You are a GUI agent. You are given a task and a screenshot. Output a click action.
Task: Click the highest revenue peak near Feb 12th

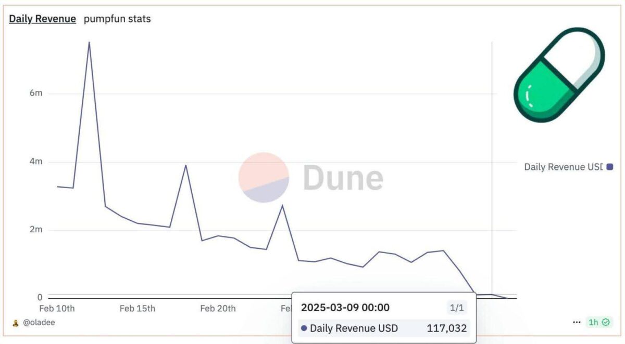click(x=89, y=42)
